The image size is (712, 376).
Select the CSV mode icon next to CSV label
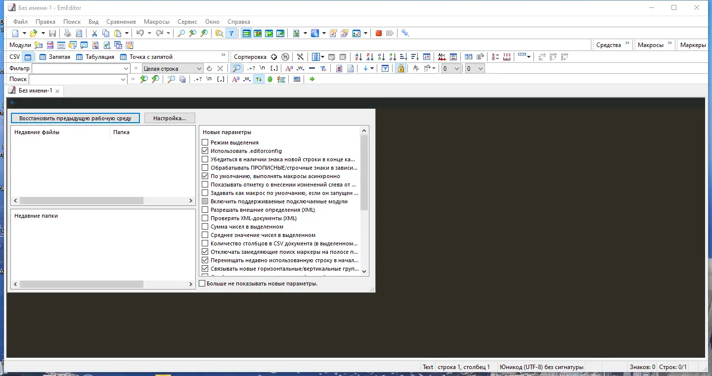pos(27,56)
